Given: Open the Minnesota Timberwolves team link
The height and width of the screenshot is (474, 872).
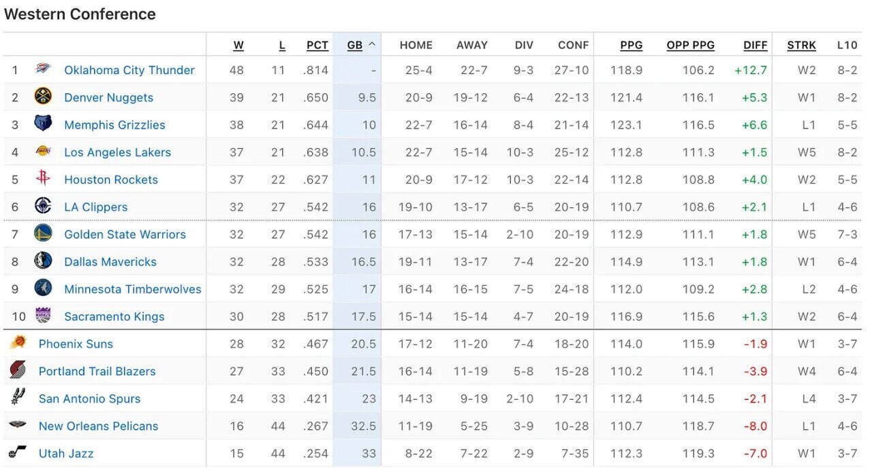Looking at the screenshot, I should [x=133, y=289].
